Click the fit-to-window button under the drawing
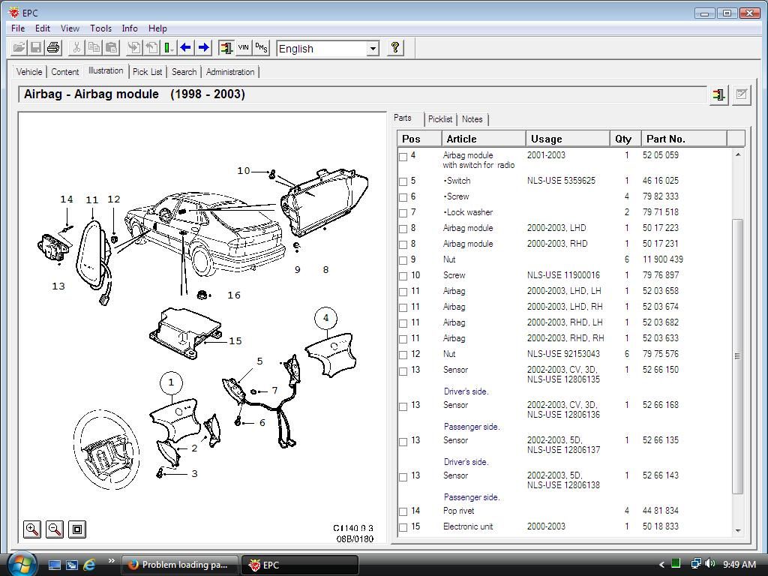 coord(76,529)
